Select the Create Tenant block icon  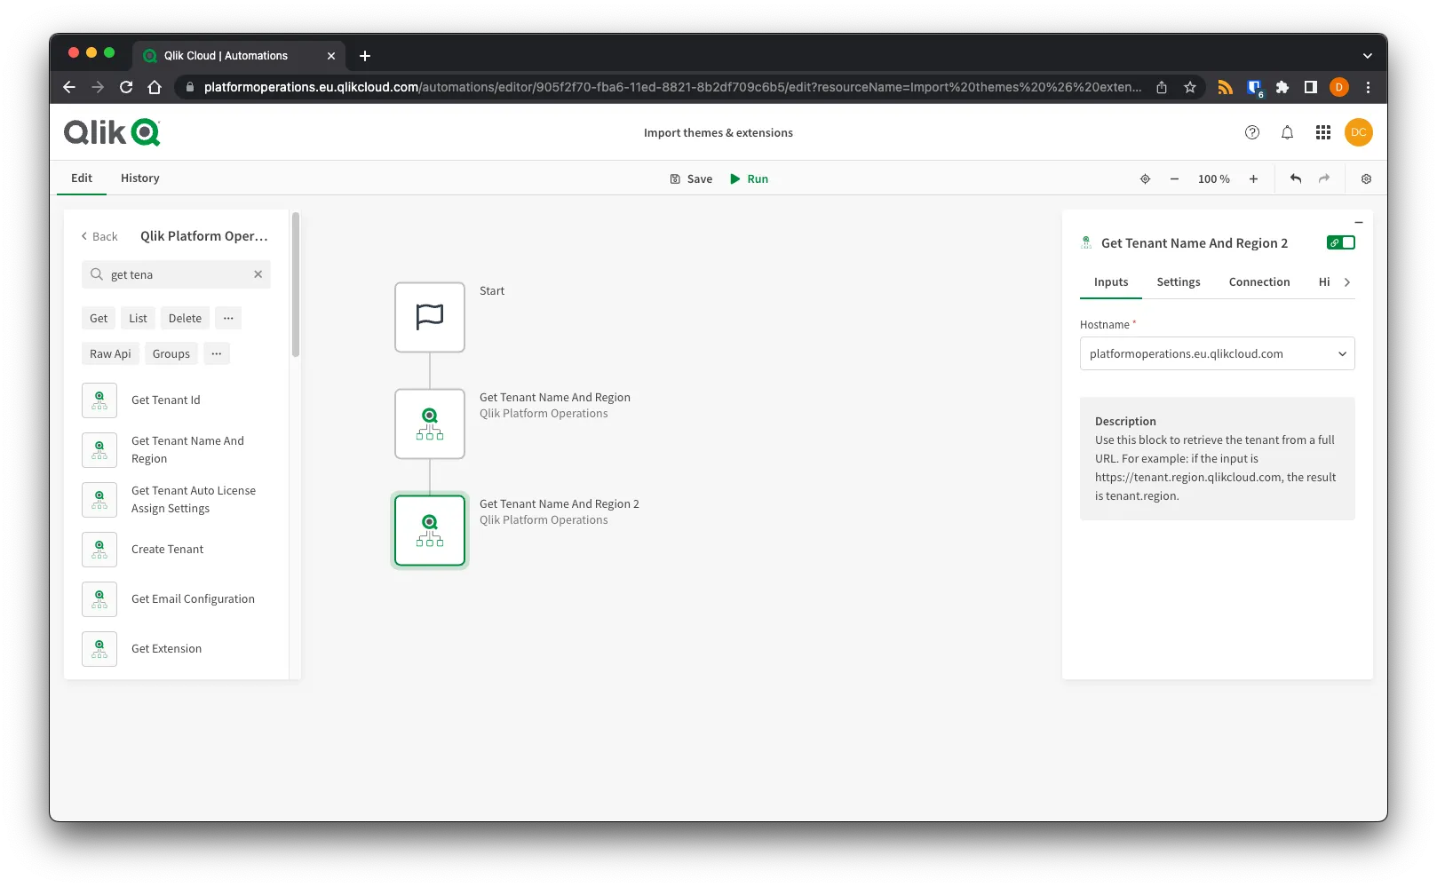(99, 549)
